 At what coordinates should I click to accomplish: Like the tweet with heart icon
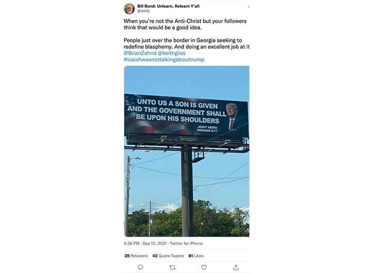point(204,267)
